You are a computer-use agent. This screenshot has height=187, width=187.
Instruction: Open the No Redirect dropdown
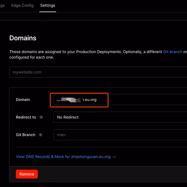pyautogui.click(x=120, y=117)
